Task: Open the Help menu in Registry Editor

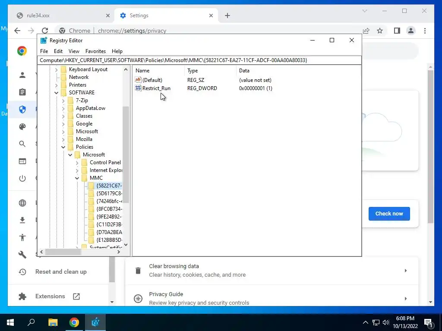Action: [117, 51]
